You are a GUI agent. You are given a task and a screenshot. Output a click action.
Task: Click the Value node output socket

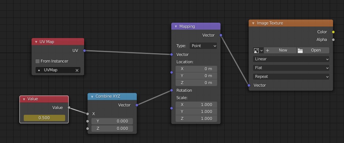coord(69,108)
